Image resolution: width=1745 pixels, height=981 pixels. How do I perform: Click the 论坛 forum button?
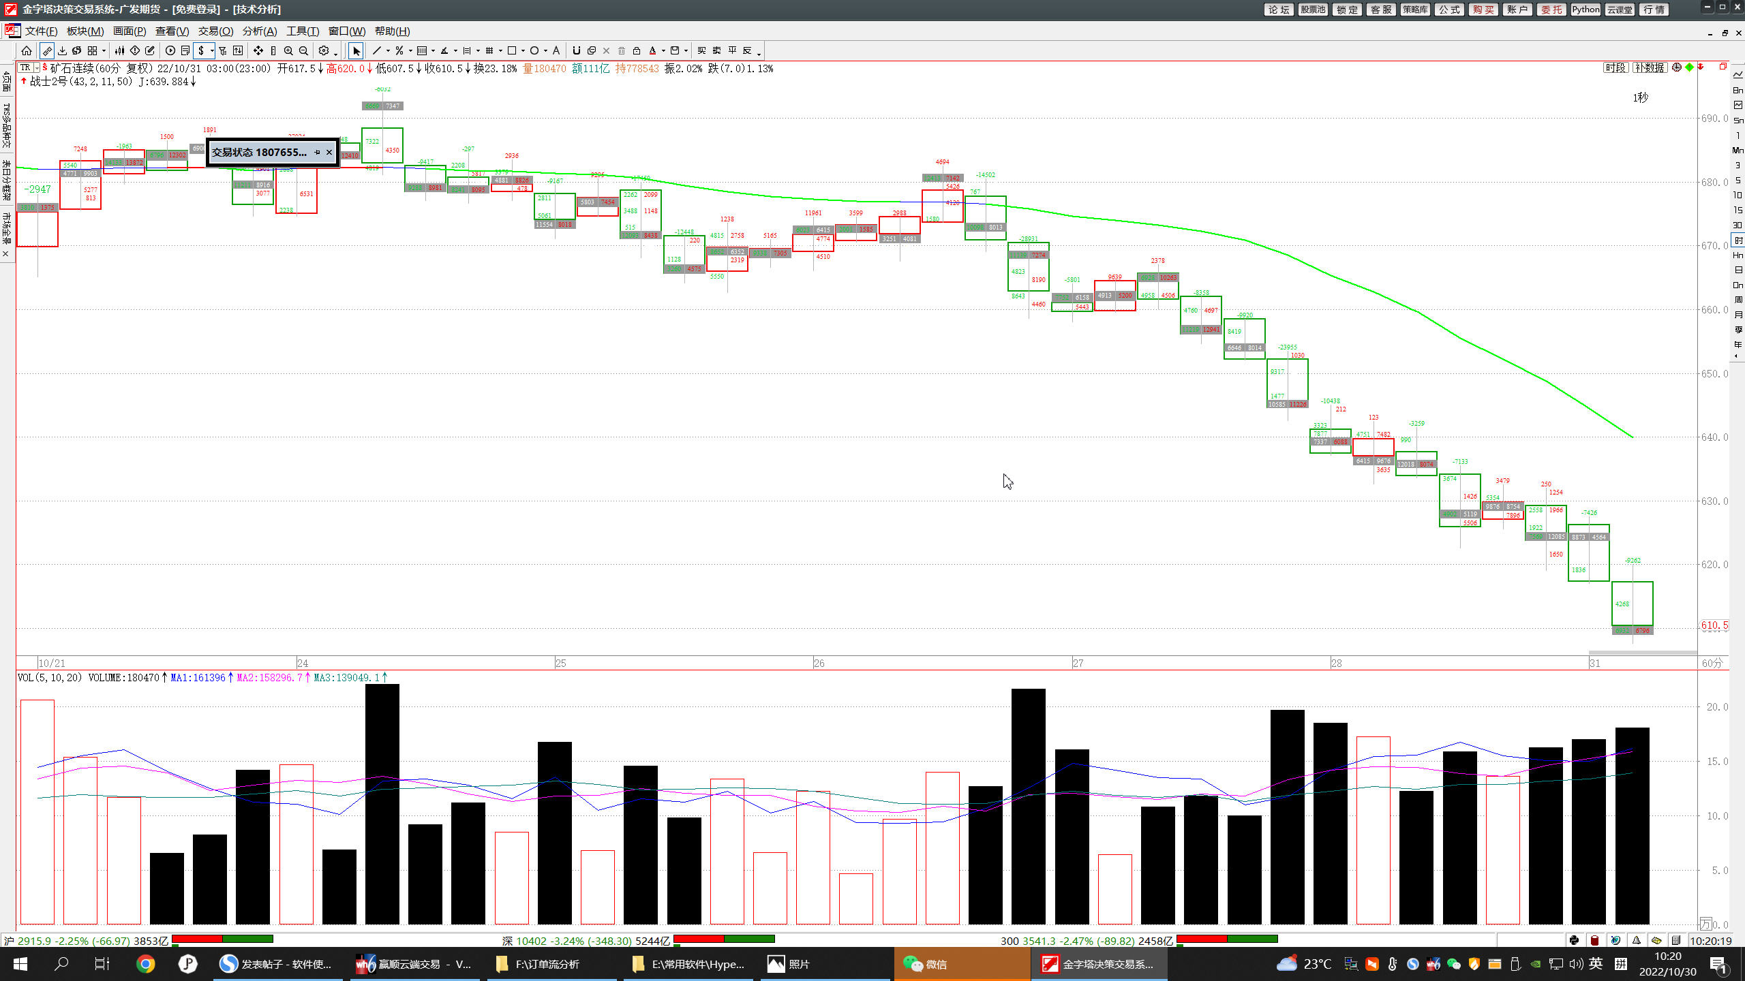[x=1279, y=10]
